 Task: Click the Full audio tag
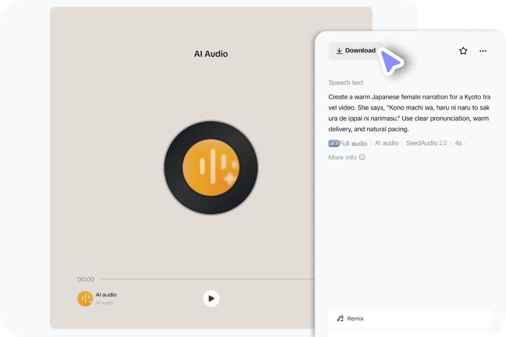(x=348, y=143)
